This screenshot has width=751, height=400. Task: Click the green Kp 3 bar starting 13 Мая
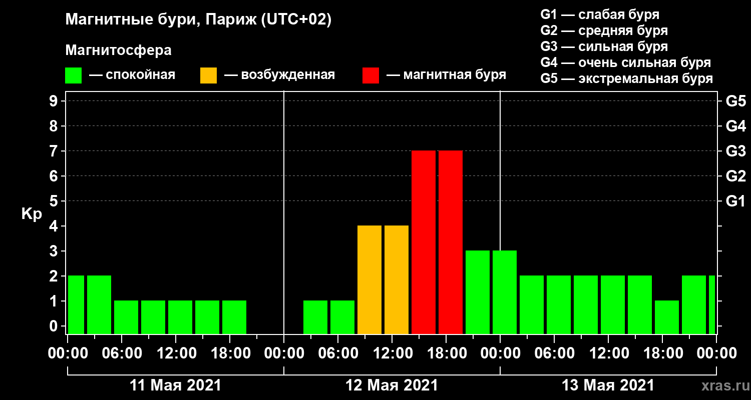pos(505,292)
